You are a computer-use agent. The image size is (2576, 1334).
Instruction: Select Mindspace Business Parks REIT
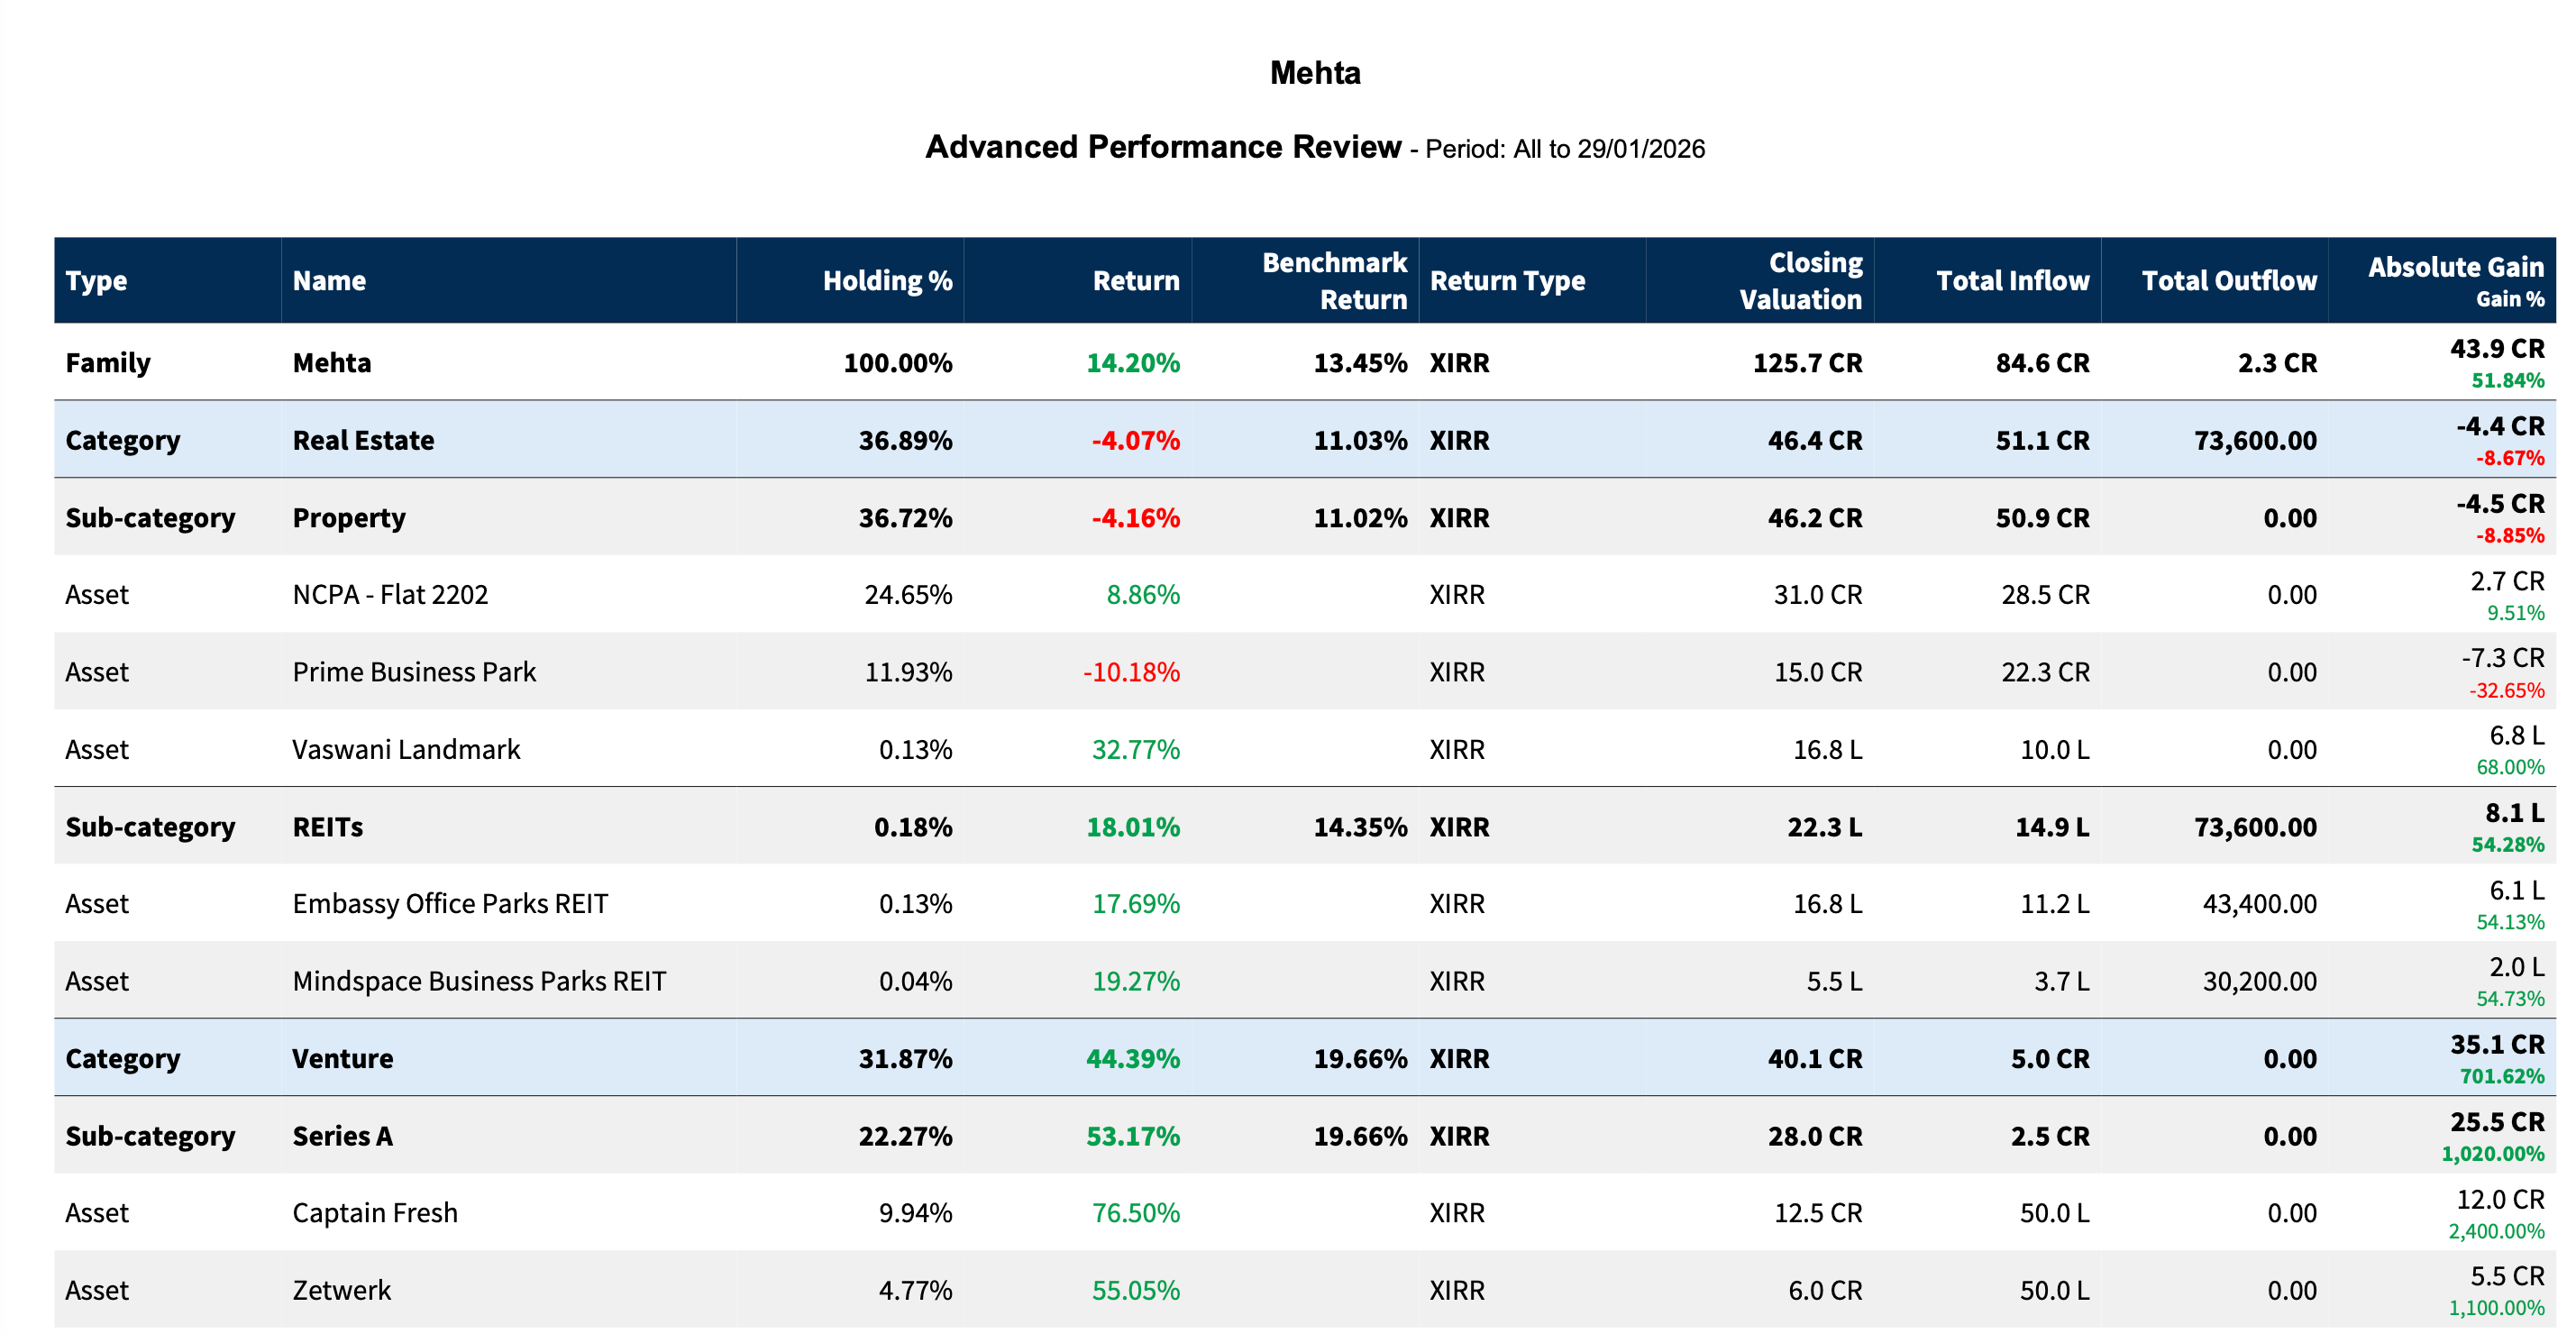tap(479, 981)
